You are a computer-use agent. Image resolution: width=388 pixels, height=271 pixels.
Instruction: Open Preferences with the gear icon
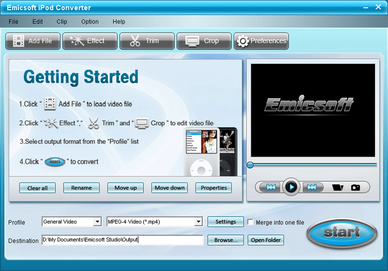point(261,41)
